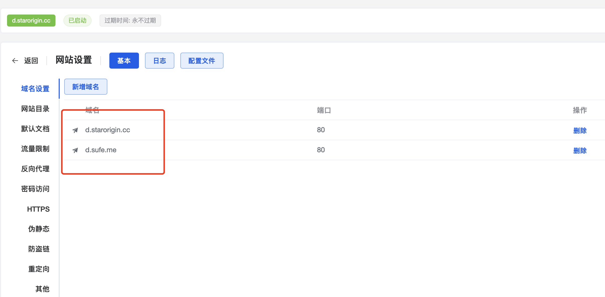Delete the d.sufe.me domain row
This screenshot has width=605, height=297.
click(x=580, y=151)
